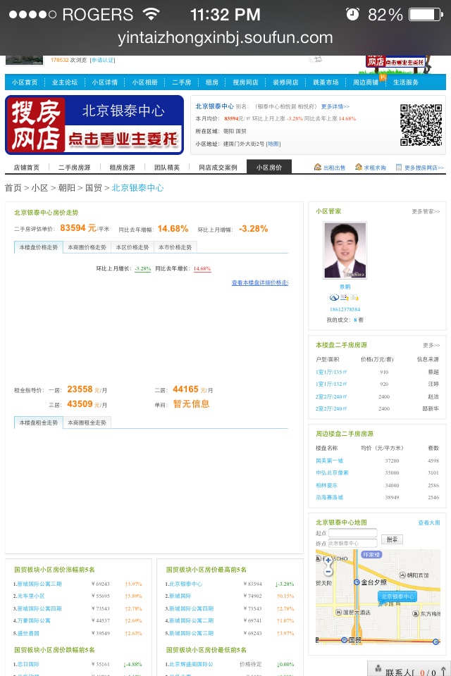Select 本区价格走势 tab

tap(132, 247)
